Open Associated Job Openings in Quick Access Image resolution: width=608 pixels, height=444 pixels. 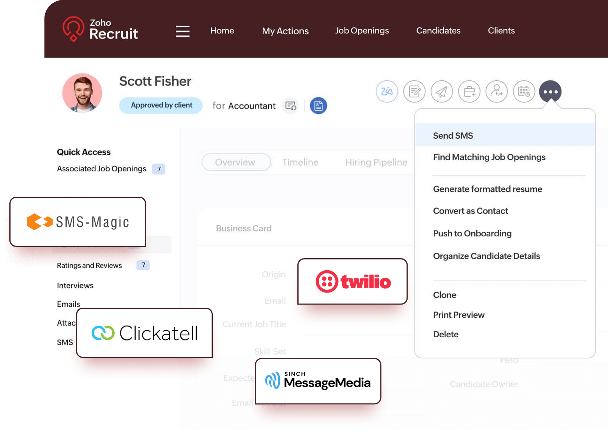pos(101,169)
